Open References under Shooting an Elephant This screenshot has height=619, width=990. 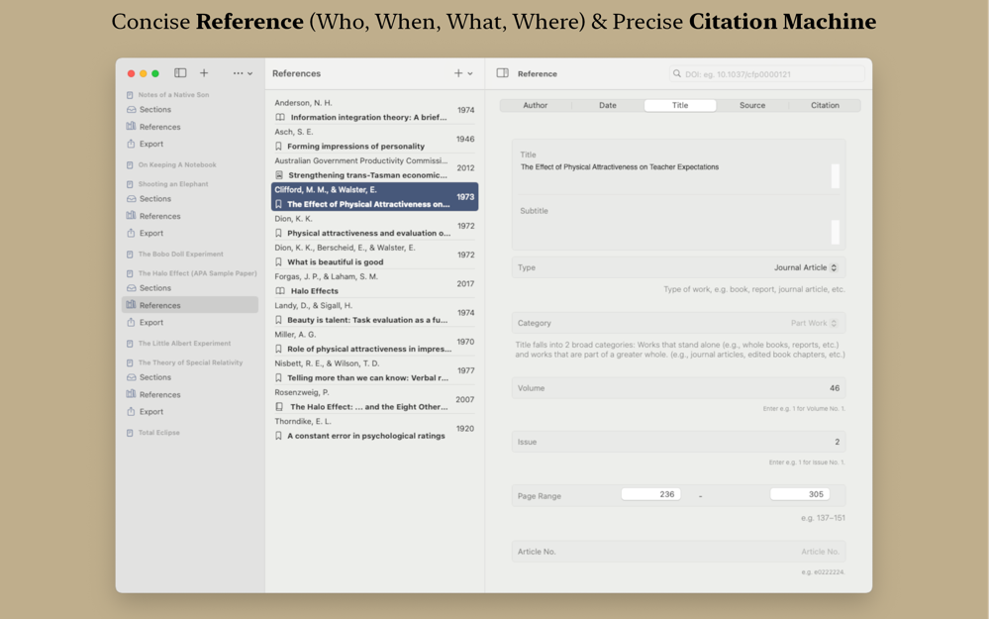coord(159,216)
